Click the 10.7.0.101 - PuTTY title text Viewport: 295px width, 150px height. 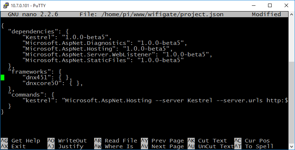[x=28, y=6]
